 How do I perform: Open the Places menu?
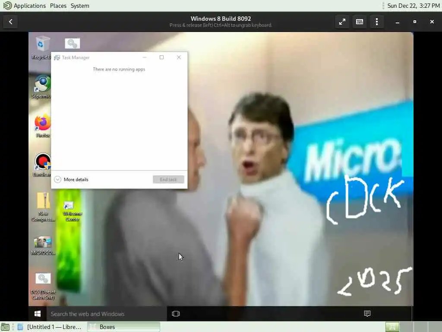coord(58,6)
